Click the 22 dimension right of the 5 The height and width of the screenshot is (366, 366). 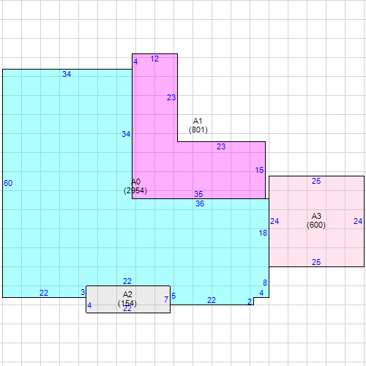coord(212,300)
